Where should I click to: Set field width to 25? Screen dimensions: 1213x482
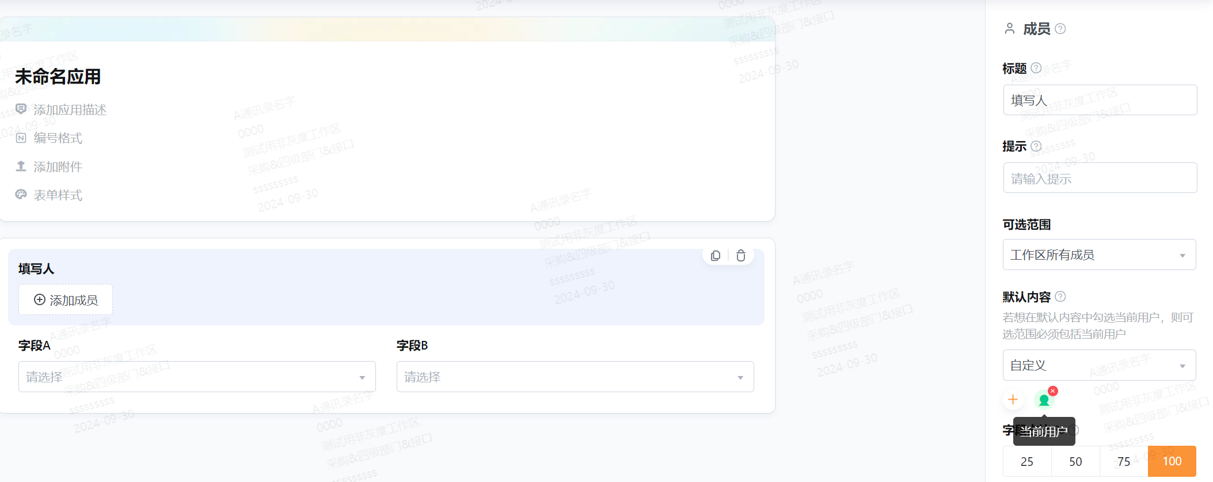click(x=1027, y=461)
